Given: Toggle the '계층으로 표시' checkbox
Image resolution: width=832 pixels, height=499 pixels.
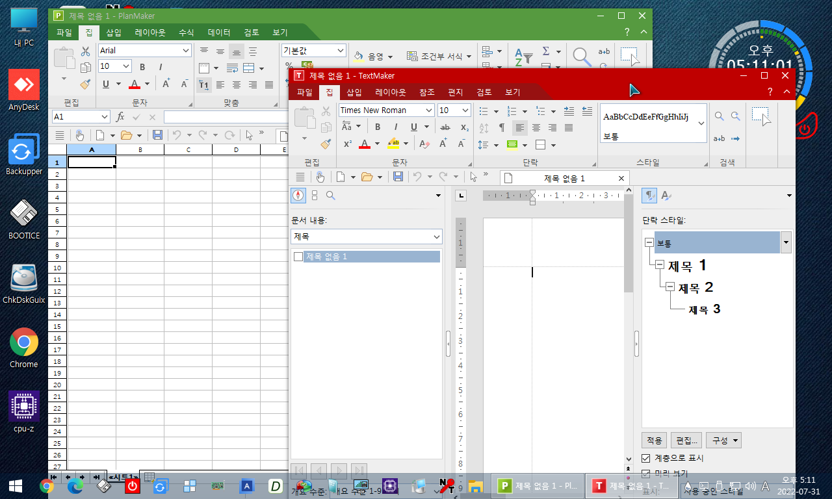Looking at the screenshot, I should coord(646,458).
